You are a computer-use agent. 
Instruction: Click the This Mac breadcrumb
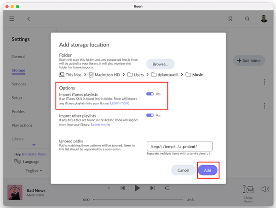70,75
